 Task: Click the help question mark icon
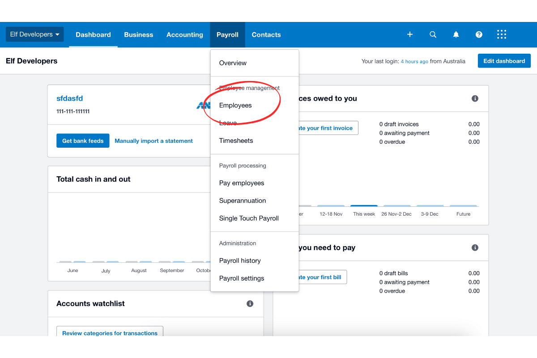click(479, 34)
